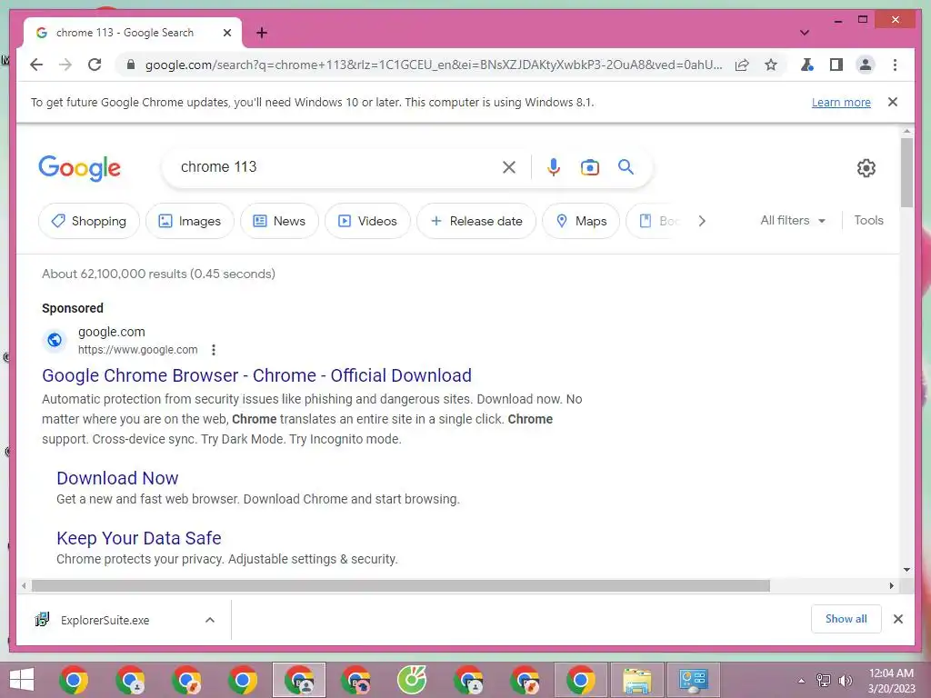The height and width of the screenshot is (698, 931).
Task: Search by image with camera icon
Action: point(589,167)
